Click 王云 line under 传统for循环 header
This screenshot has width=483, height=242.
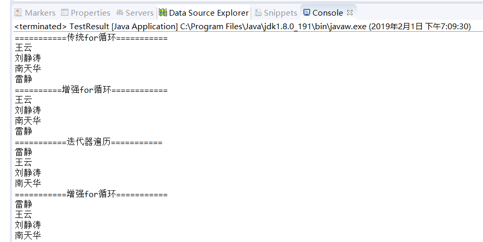(23, 48)
